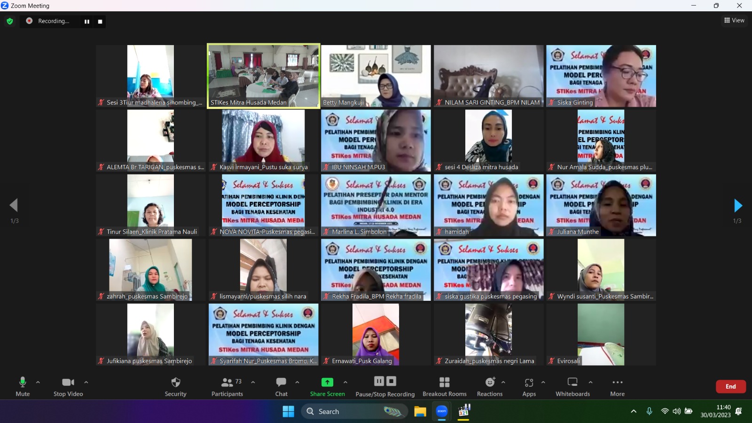Image resolution: width=752 pixels, height=423 pixels.
Task: Expand audio options arrow beside Mute
Action: (x=38, y=382)
